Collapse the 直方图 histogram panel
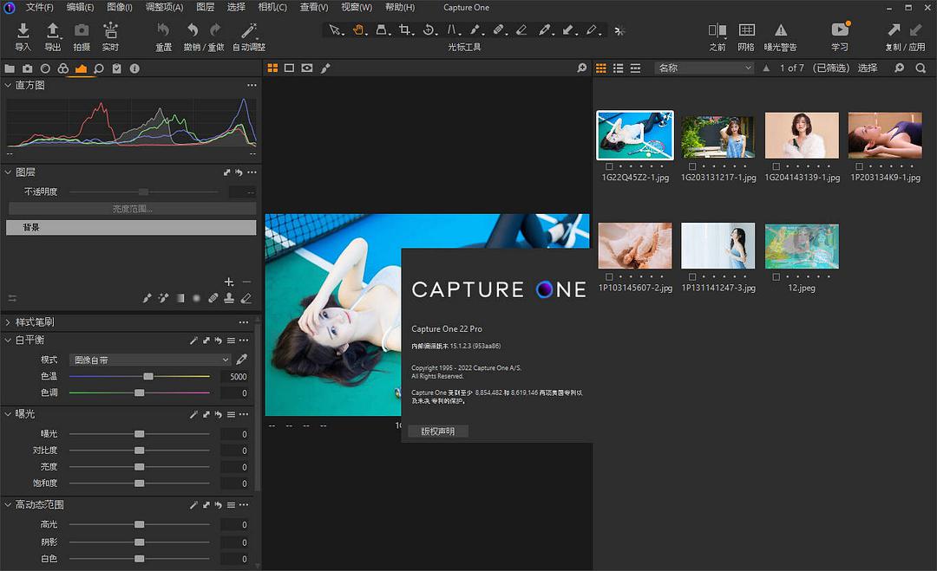Image resolution: width=937 pixels, height=571 pixels. (x=8, y=85)
